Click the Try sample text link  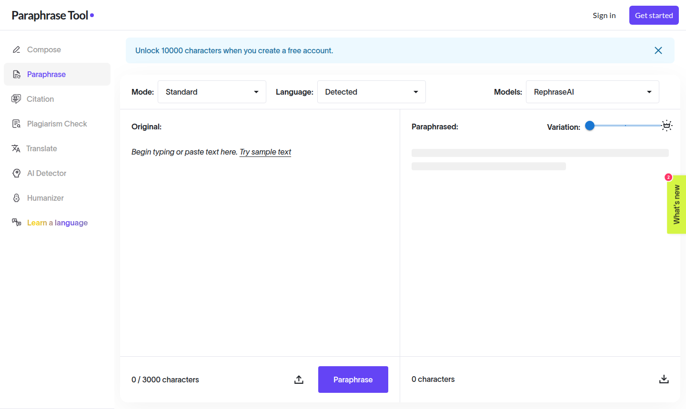(x=265, y=152)
